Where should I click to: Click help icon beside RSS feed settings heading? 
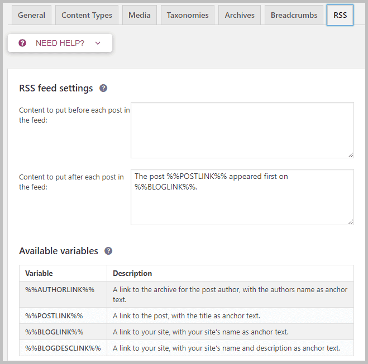[x=103, y=88]
